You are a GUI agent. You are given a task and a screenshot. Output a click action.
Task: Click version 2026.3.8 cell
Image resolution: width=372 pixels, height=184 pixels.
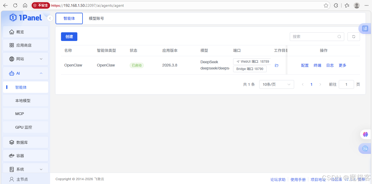[x=170, y=65]
